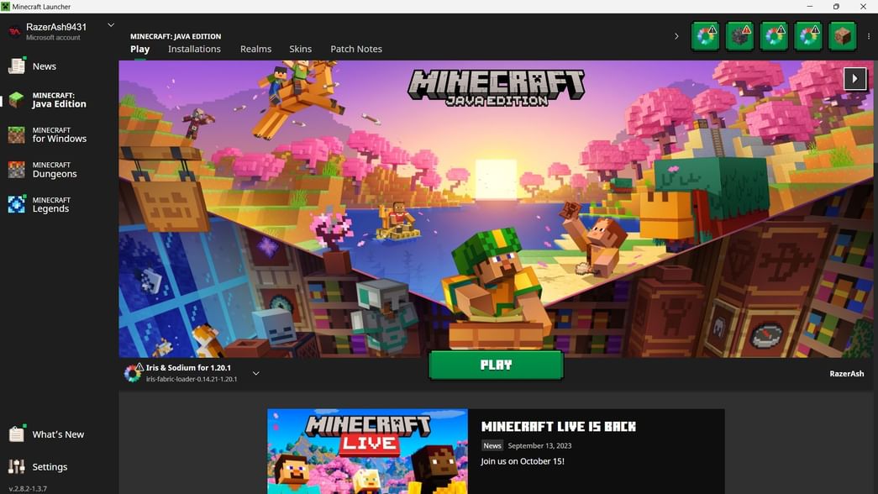The image size is (878, 494).
Task: Expand the RazerAsh9431 account menu
Action: (110, 25)
